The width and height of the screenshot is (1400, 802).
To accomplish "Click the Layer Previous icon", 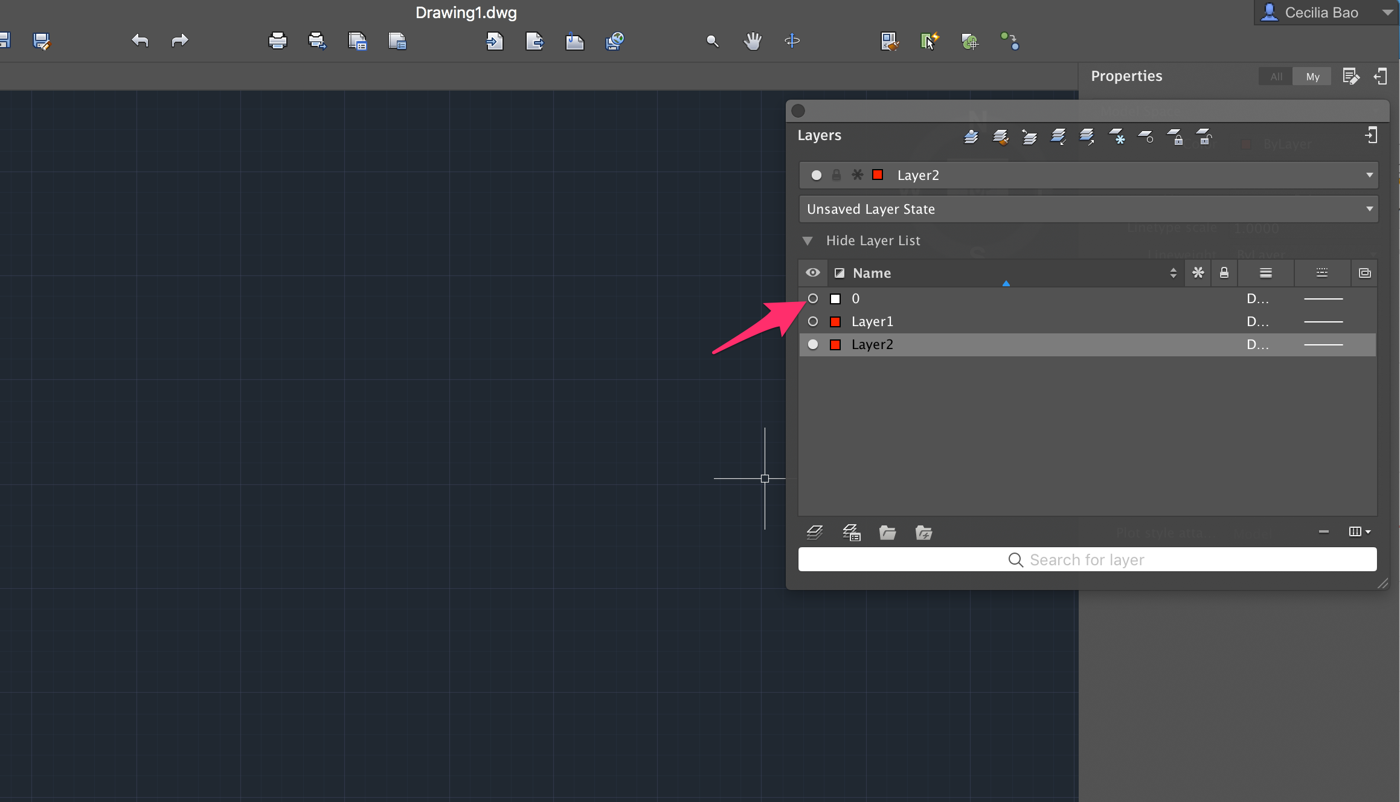I will click(x=1029, y=136).
